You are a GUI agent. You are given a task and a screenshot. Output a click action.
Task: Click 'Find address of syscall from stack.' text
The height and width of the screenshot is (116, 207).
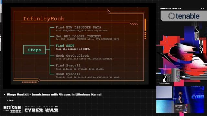(80, 69)
